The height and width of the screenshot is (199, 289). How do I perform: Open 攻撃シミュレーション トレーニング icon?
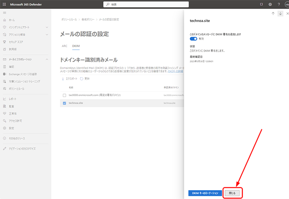pos(4,81)
